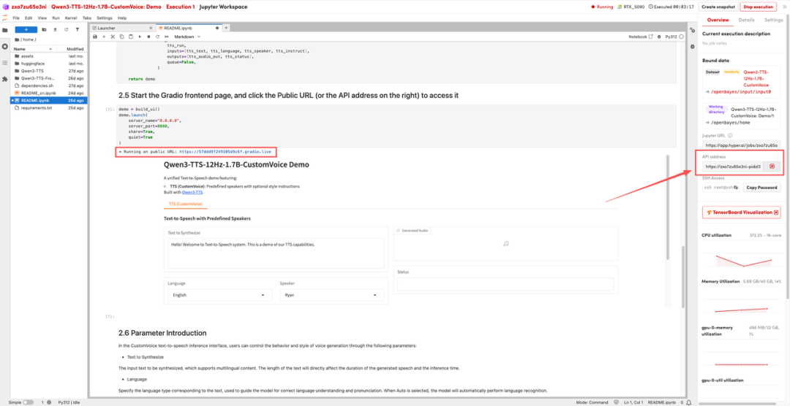Toggle the Simple interface mode switch
This screenshot has height=406, width=790.
(27, 402)
